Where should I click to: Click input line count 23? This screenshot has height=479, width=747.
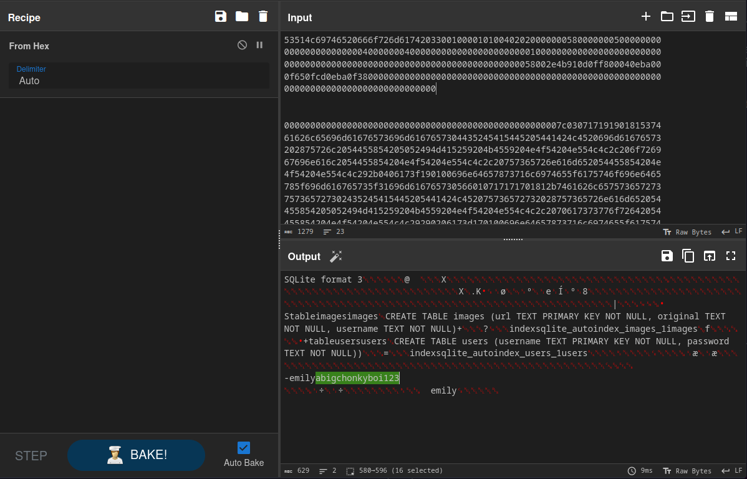tap(334, 231)
